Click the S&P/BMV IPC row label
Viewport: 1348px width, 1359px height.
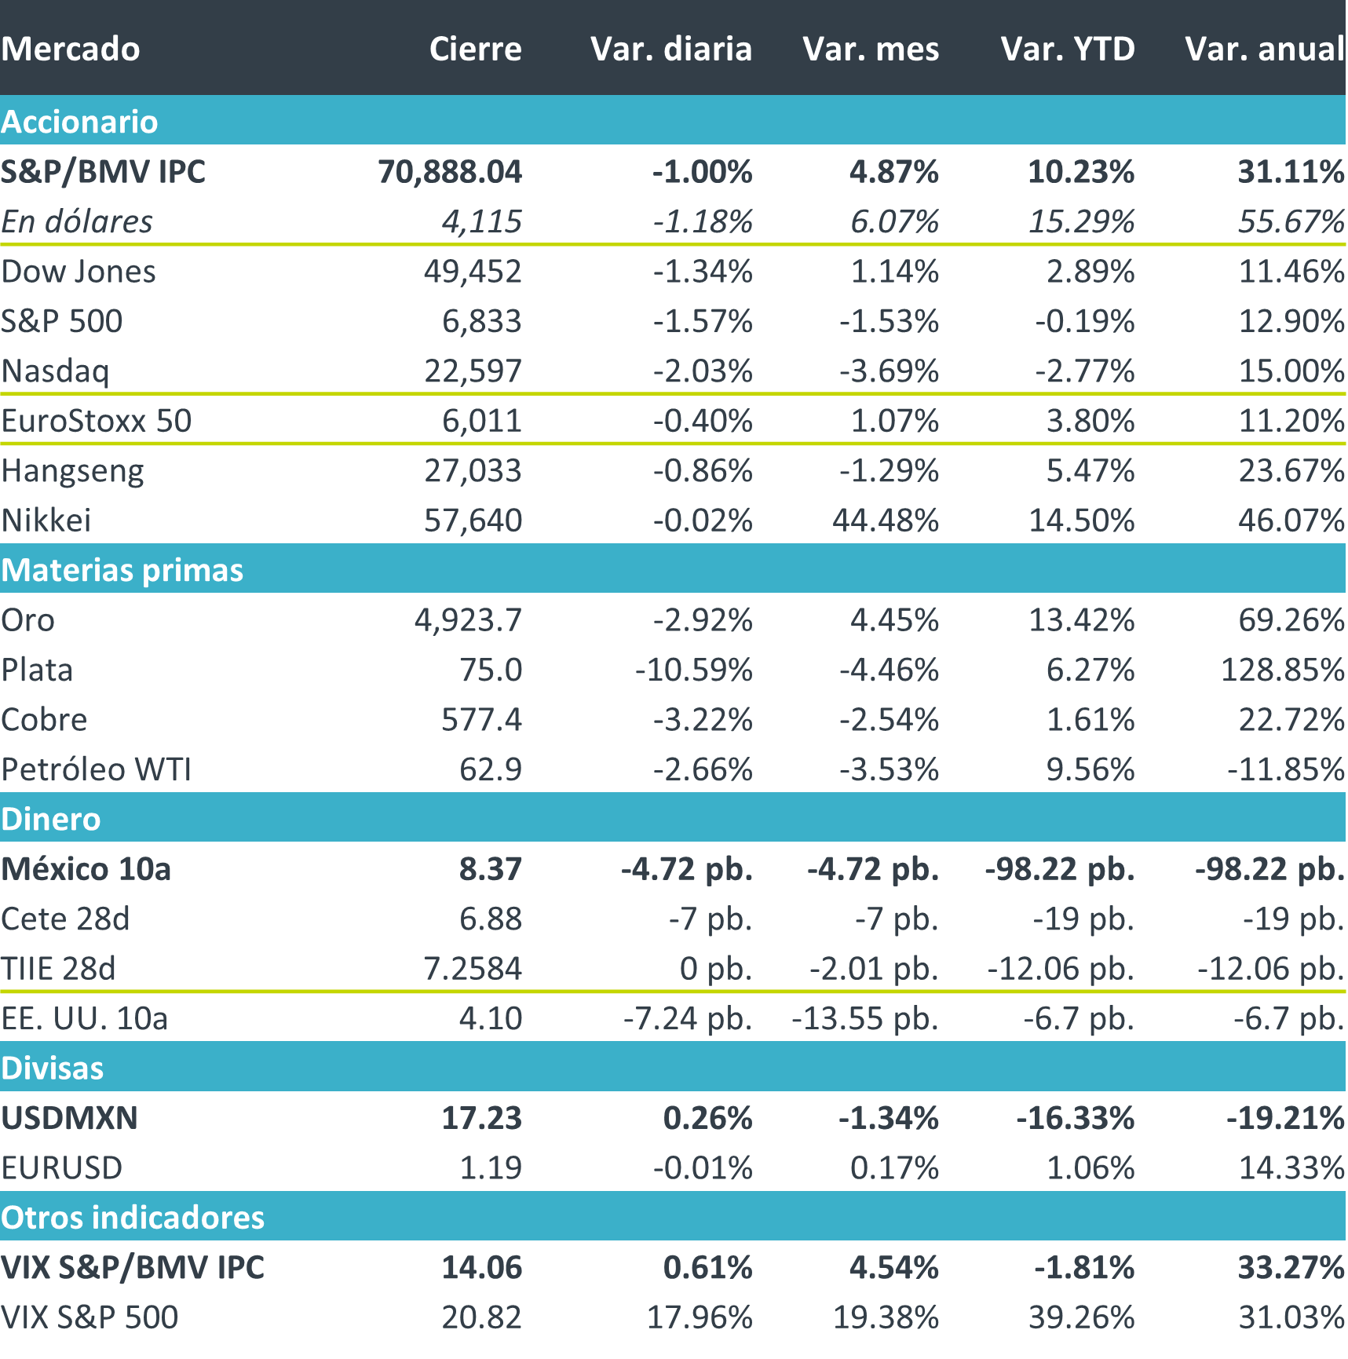coord(103,172)
